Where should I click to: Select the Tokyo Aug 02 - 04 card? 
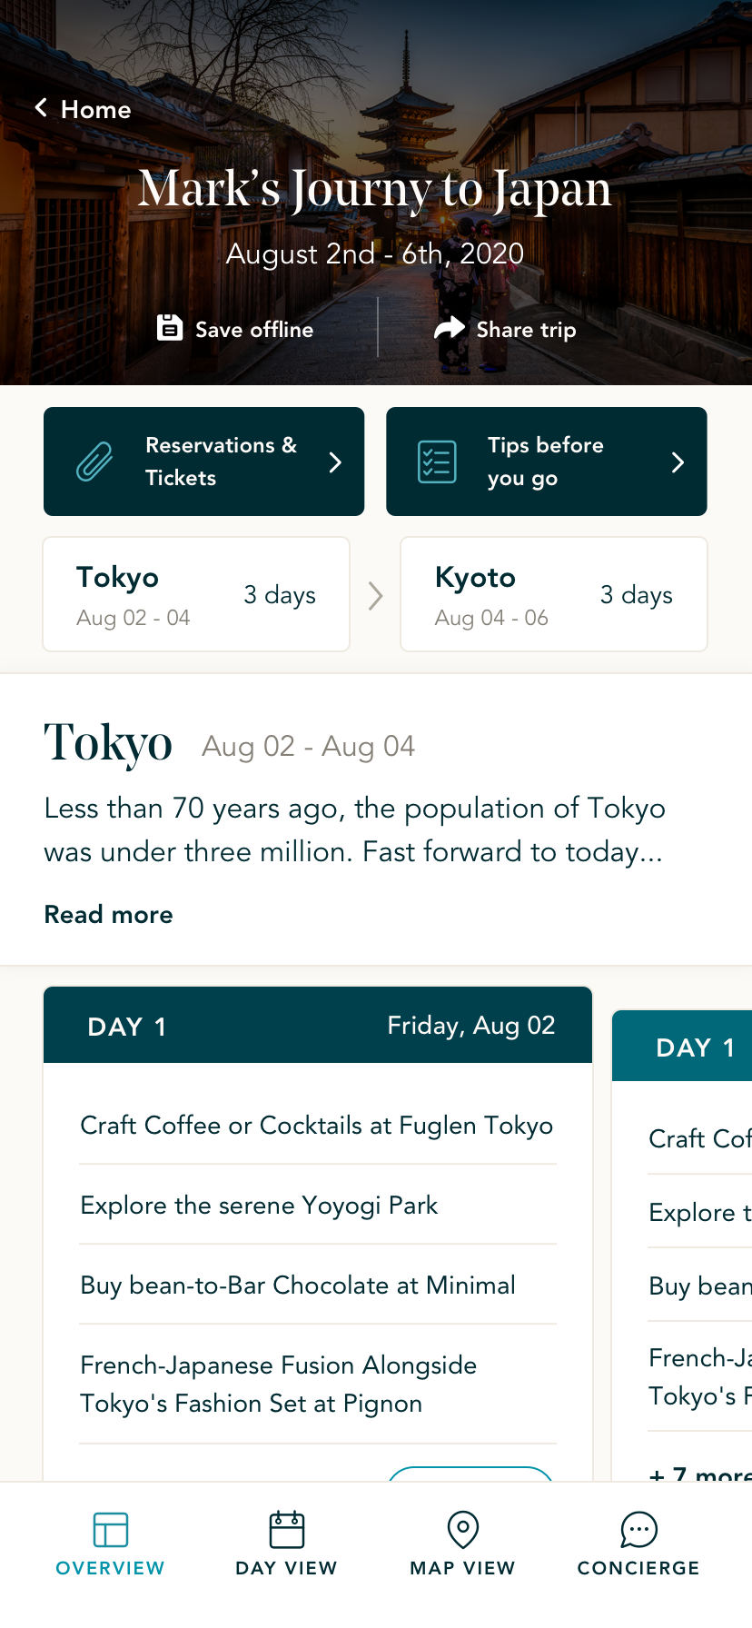coord(196,594)
